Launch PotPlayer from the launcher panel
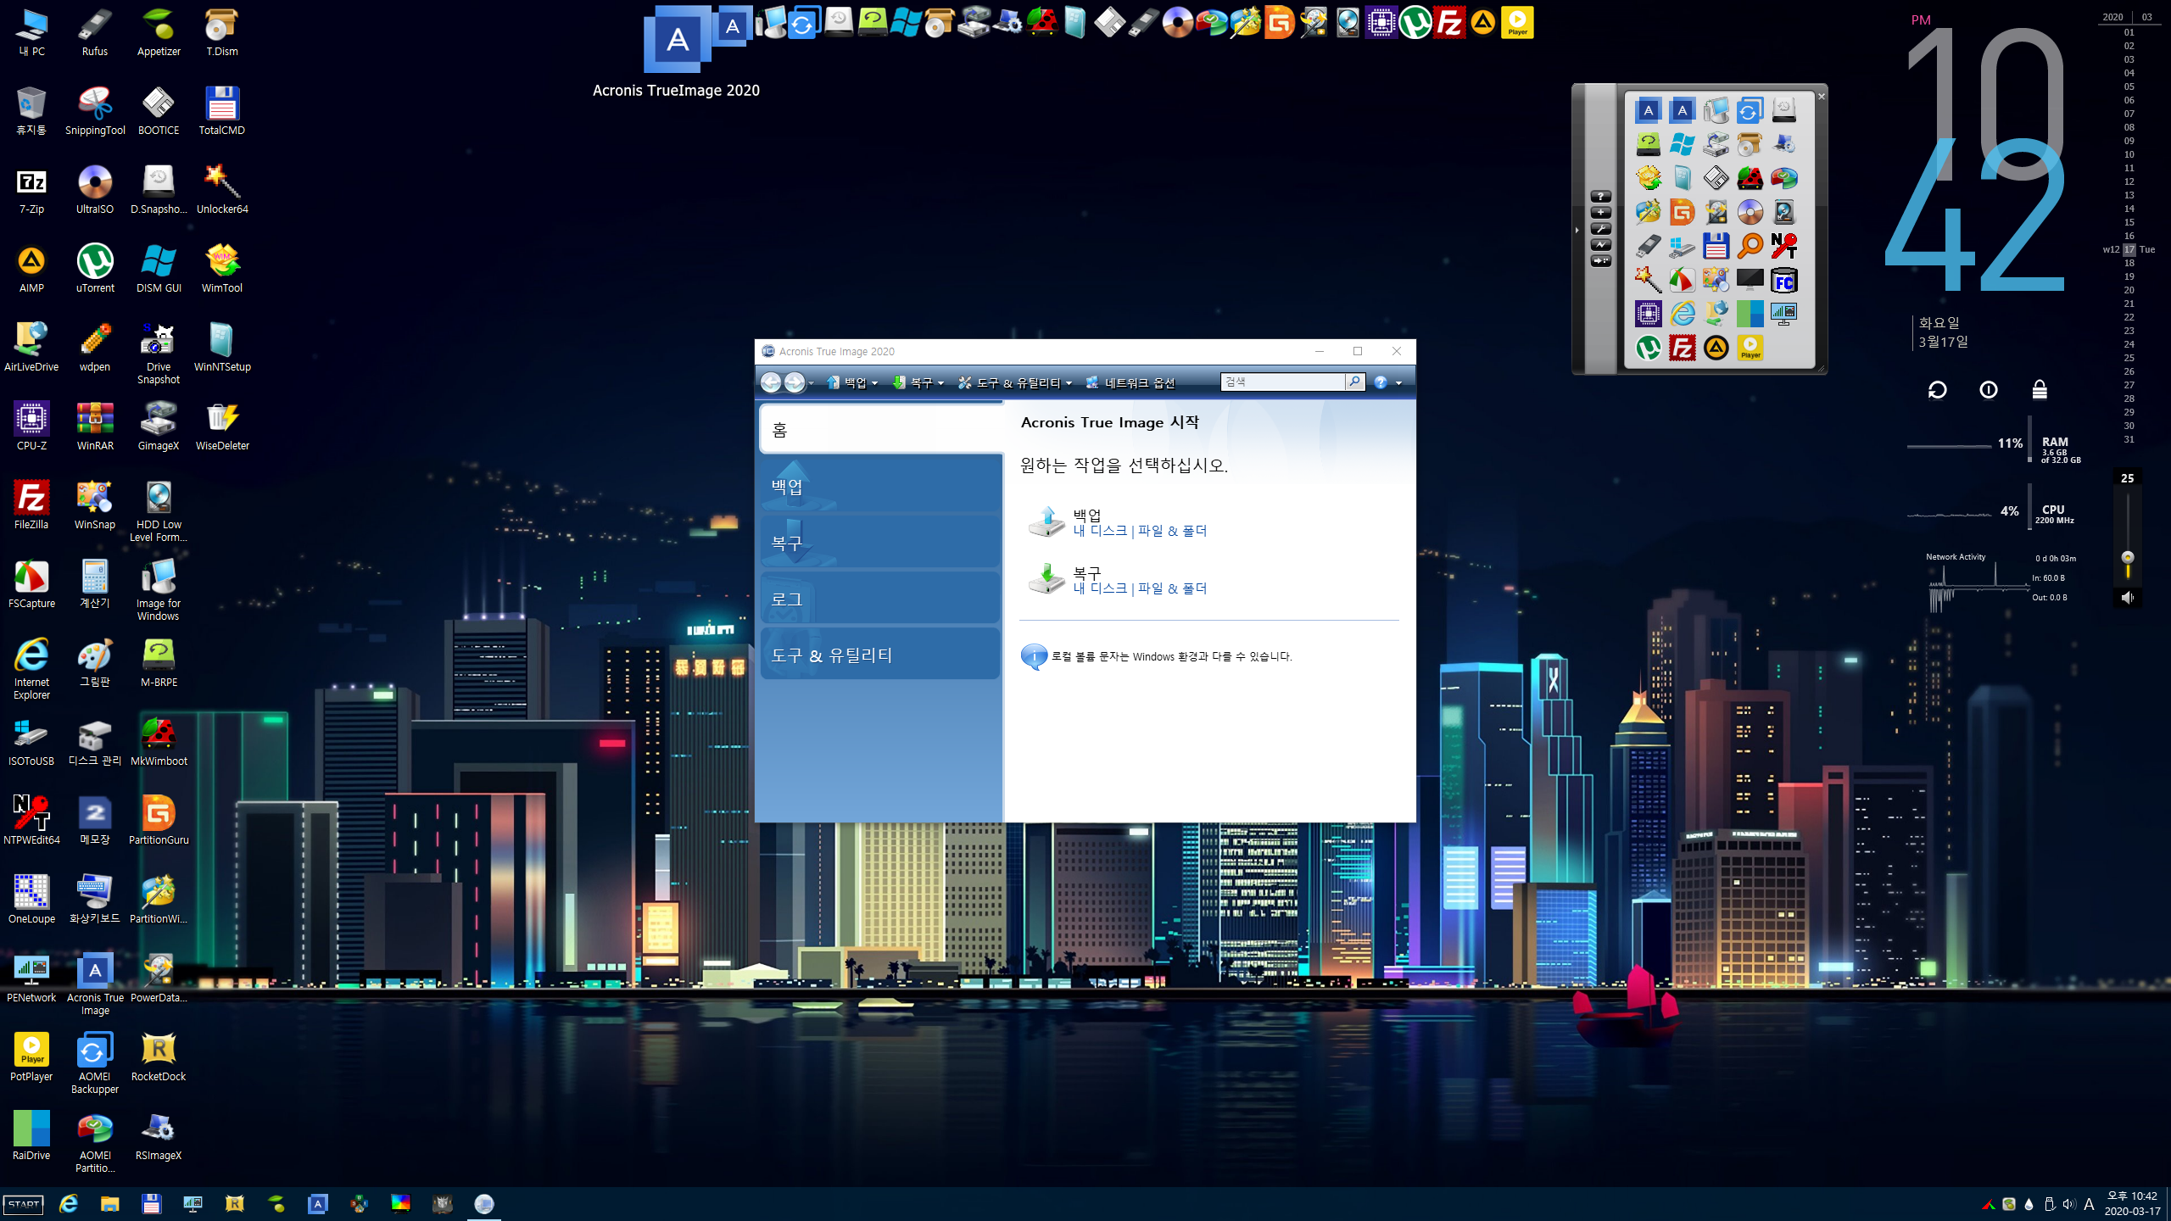 1750,348
